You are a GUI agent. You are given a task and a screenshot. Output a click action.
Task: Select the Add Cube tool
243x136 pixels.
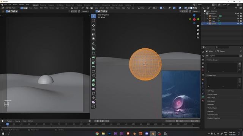click(93, 53)
